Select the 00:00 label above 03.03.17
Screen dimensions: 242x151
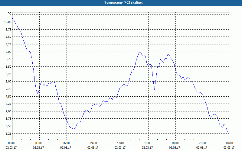[230, 143]
